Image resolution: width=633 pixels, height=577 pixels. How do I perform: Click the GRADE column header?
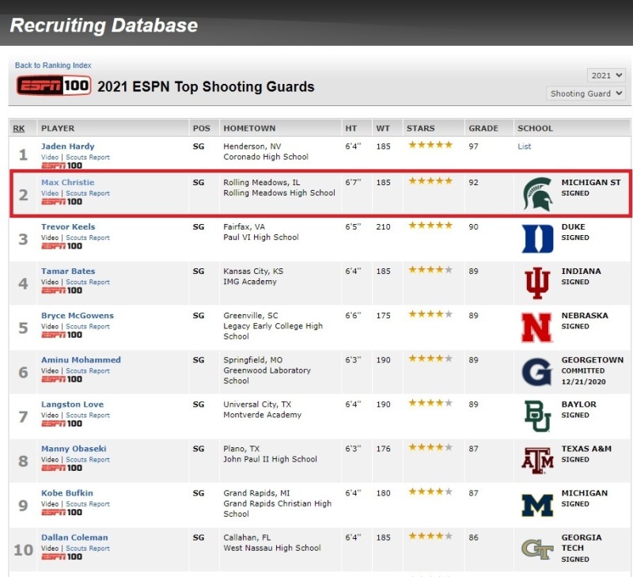483,128
